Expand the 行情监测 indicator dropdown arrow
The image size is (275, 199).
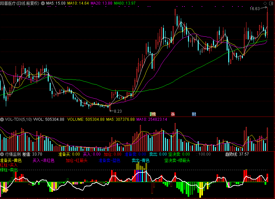(2, 154)
